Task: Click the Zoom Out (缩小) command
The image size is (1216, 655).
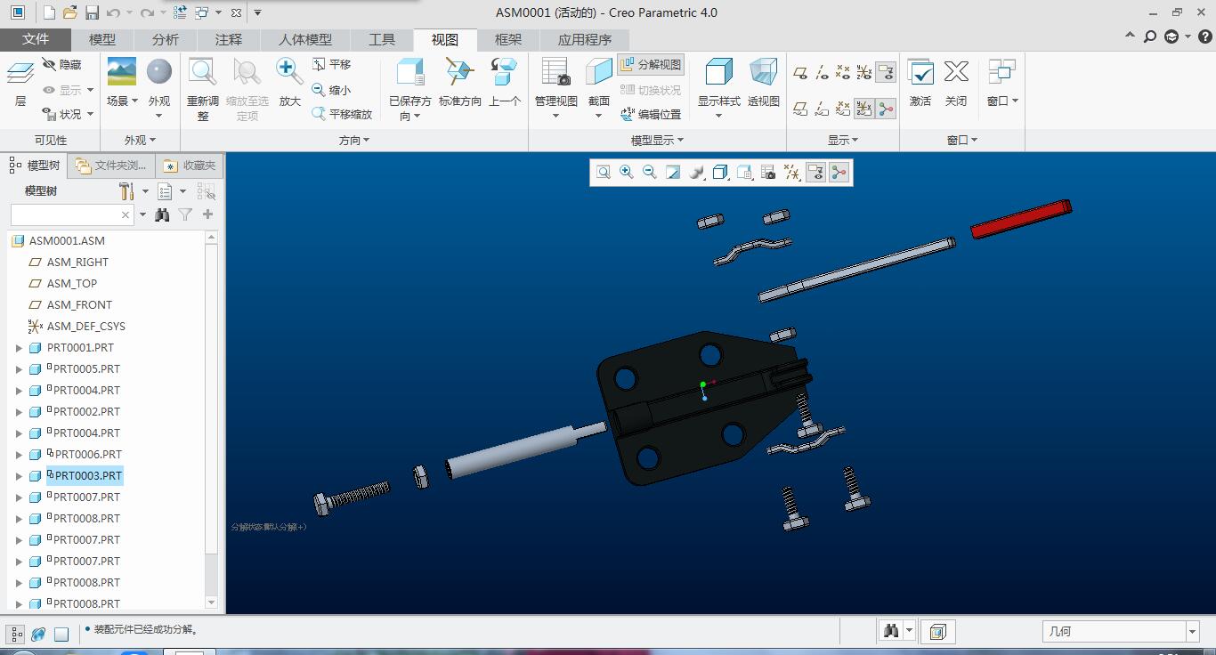Action: coord(332,90)
